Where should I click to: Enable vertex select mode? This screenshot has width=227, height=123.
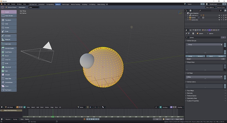[17, 107]
